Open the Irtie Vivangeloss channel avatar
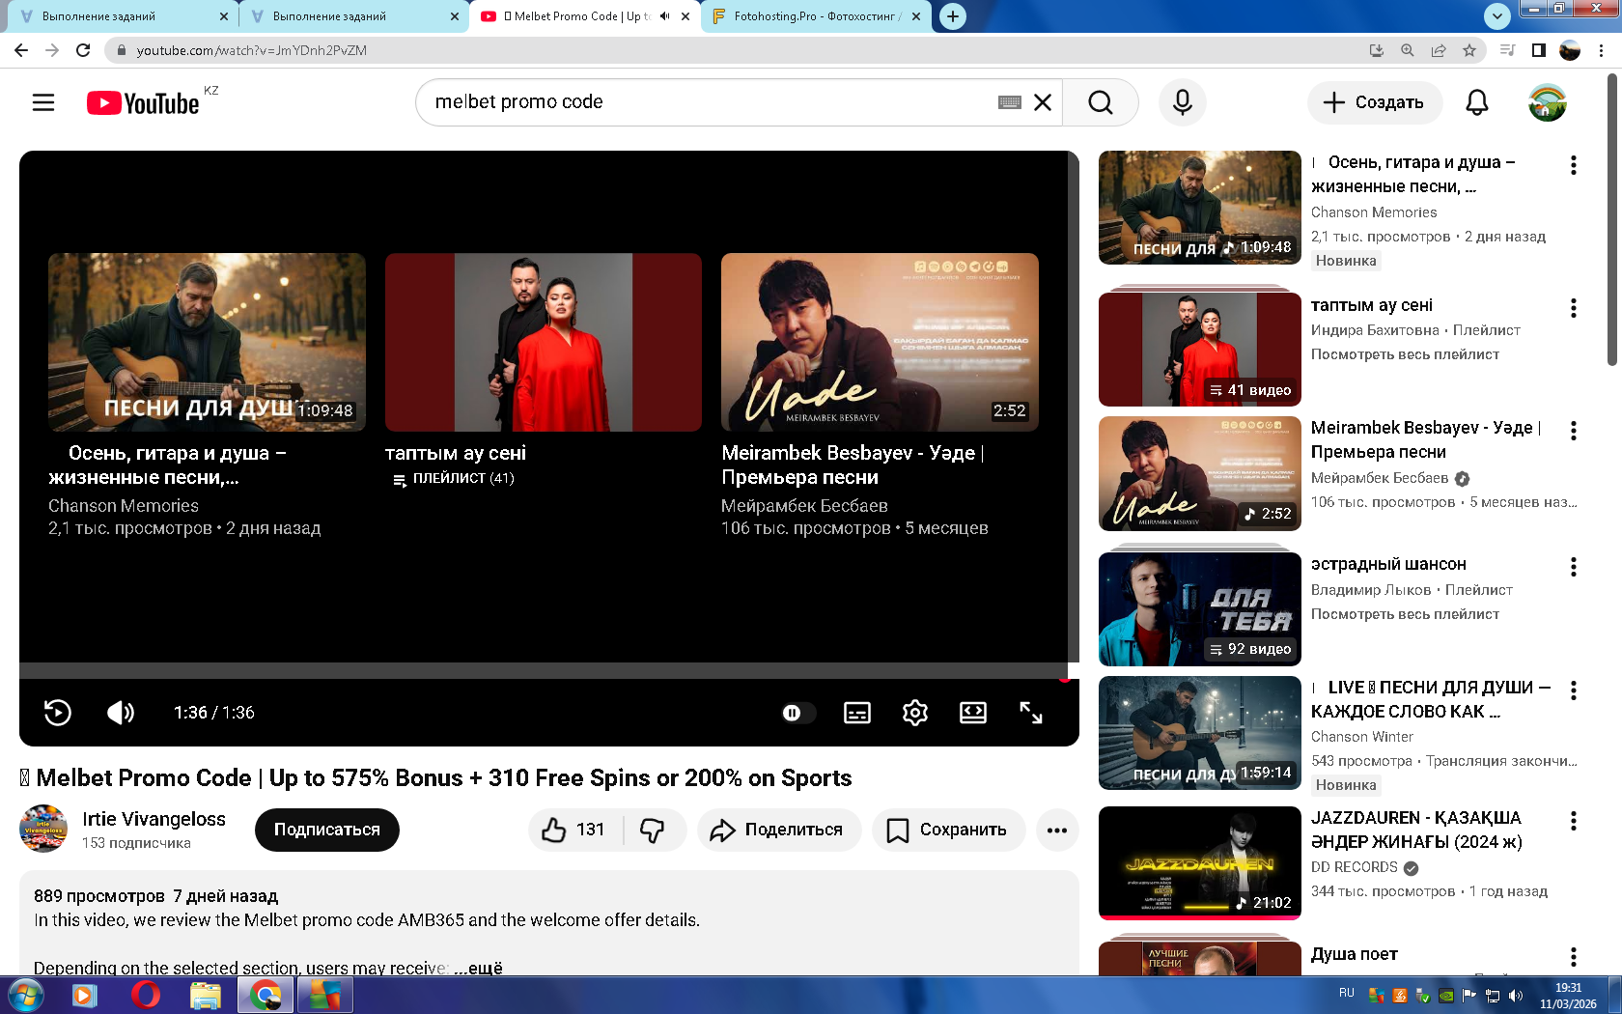This screenshot has height=1014, width=1622. tap(43, 829)
